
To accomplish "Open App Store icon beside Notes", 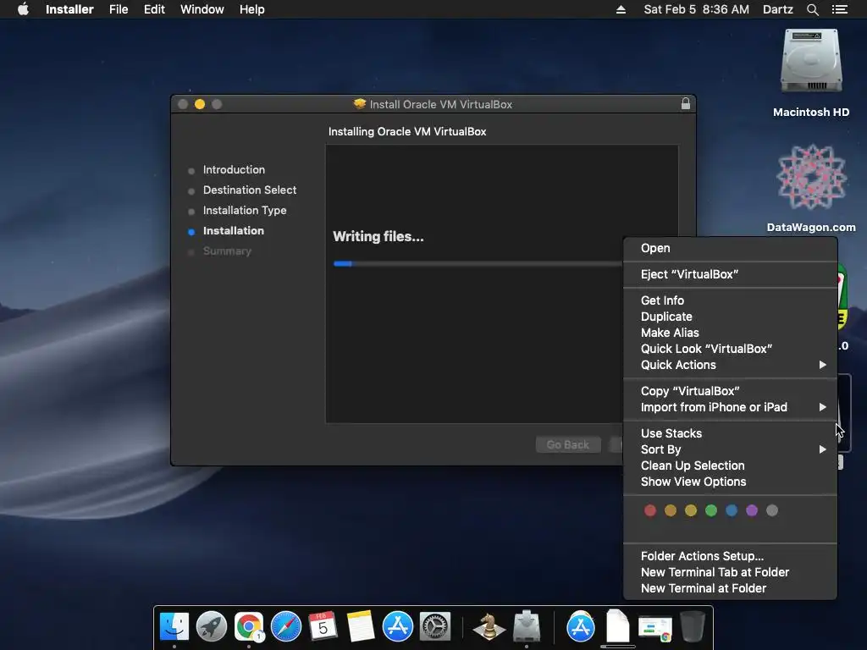I will 398,627.
